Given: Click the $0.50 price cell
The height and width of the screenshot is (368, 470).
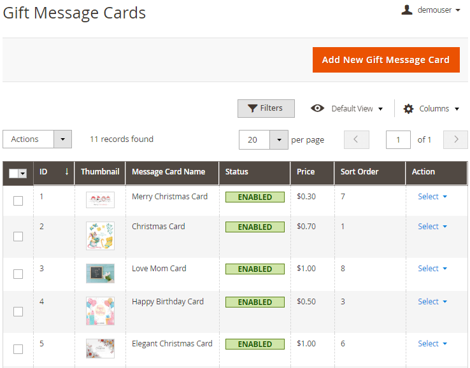Looking at the screenshot, I should point(306,302).
